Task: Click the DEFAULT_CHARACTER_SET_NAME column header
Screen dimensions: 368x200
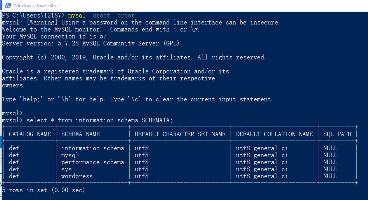Action: click(x=180, y=134)
